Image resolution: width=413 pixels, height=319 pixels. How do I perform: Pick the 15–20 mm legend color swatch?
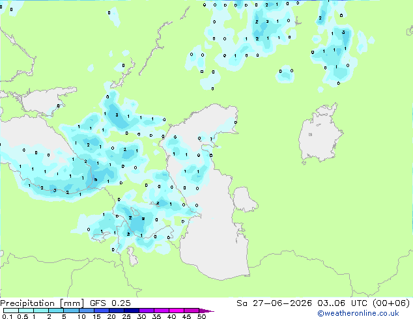click(x=101, y=311)
